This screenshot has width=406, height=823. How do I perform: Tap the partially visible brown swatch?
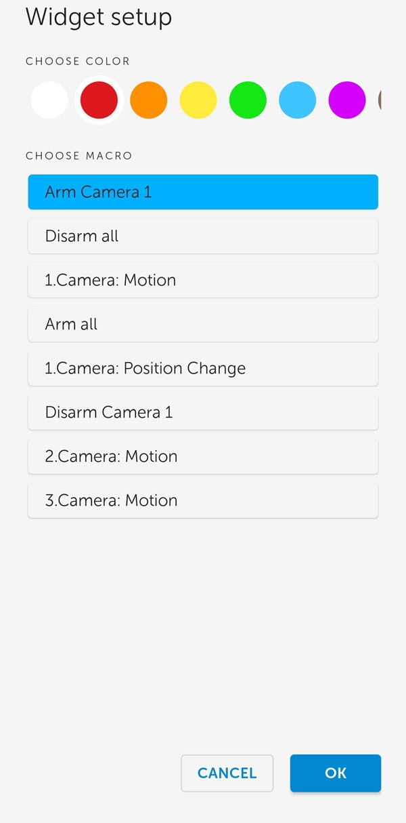(x=380, y=100)
